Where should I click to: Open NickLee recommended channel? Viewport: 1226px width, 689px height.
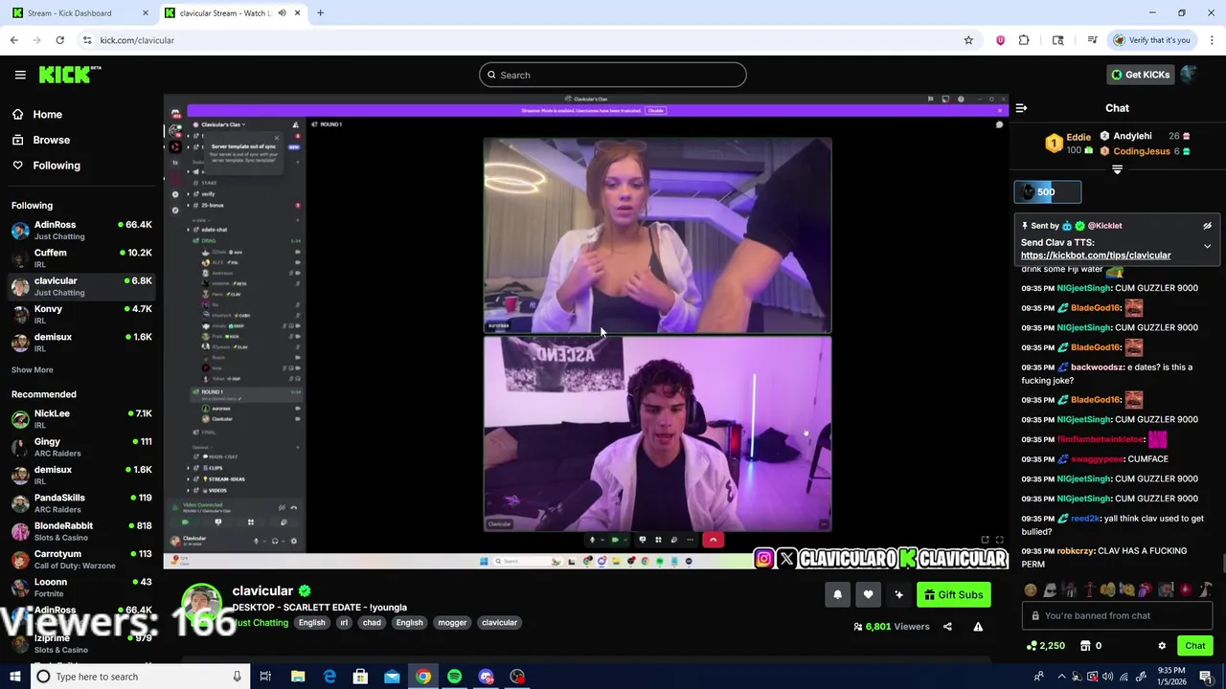click(x=81, y=419)
